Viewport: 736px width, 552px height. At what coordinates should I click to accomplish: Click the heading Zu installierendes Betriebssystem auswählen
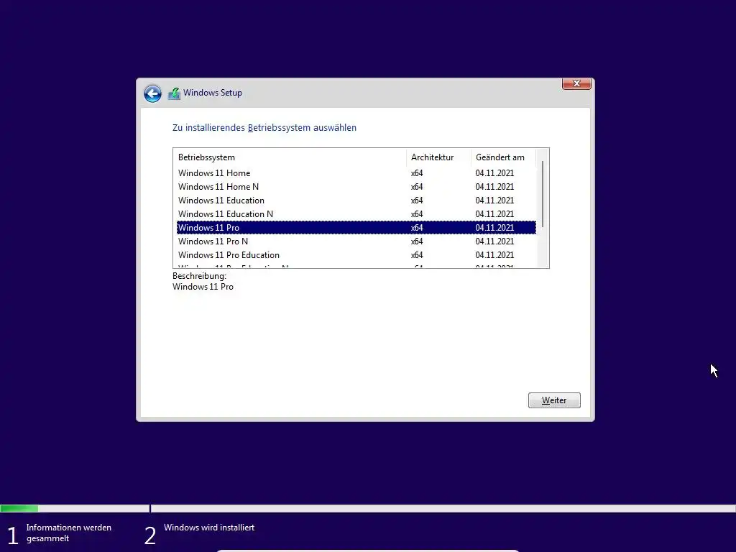click(264, 128)
